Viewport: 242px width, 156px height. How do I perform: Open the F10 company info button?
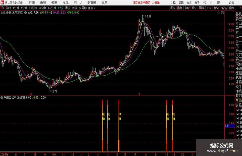tap(209, 8)
